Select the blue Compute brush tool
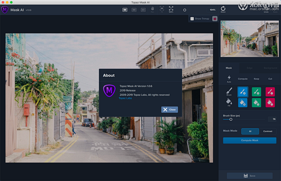Image resolution: width=281 pixels, height=181 pixels. click(x=243, y=91)
